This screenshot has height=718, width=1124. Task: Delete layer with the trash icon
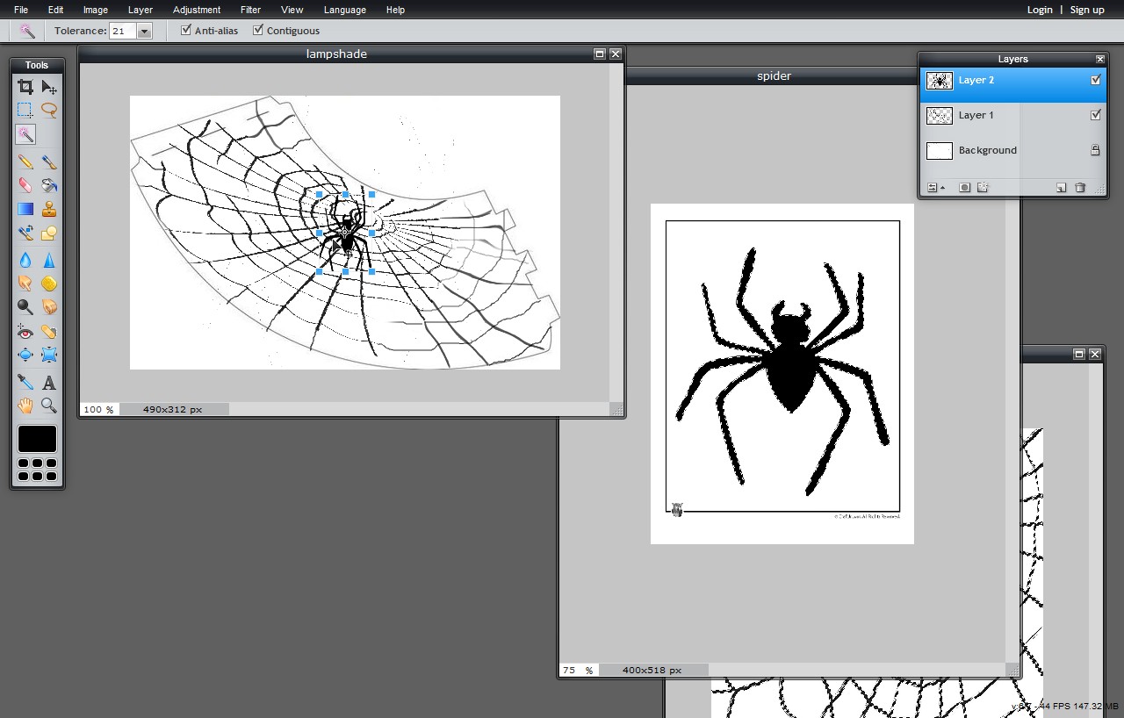[1080, 188]
